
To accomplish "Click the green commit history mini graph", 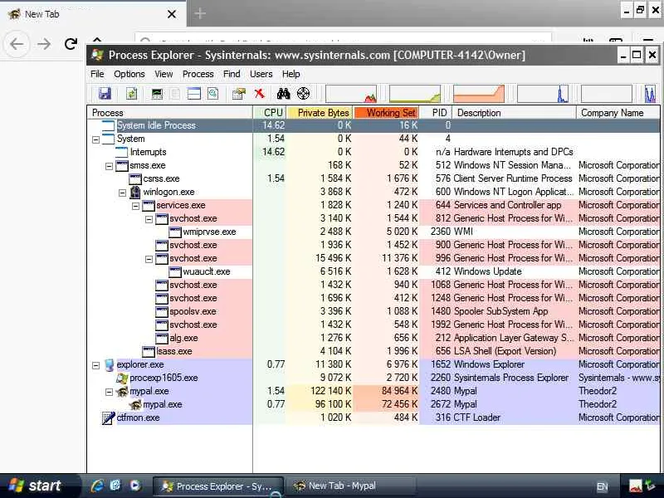I will pyautogui.click(x=414, y=94).
